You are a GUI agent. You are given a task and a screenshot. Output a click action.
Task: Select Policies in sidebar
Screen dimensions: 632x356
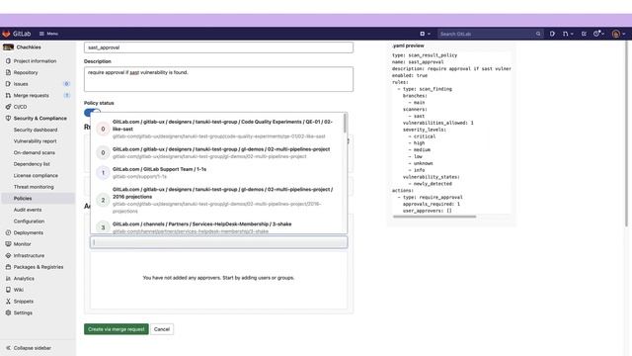tap(38, 199)
